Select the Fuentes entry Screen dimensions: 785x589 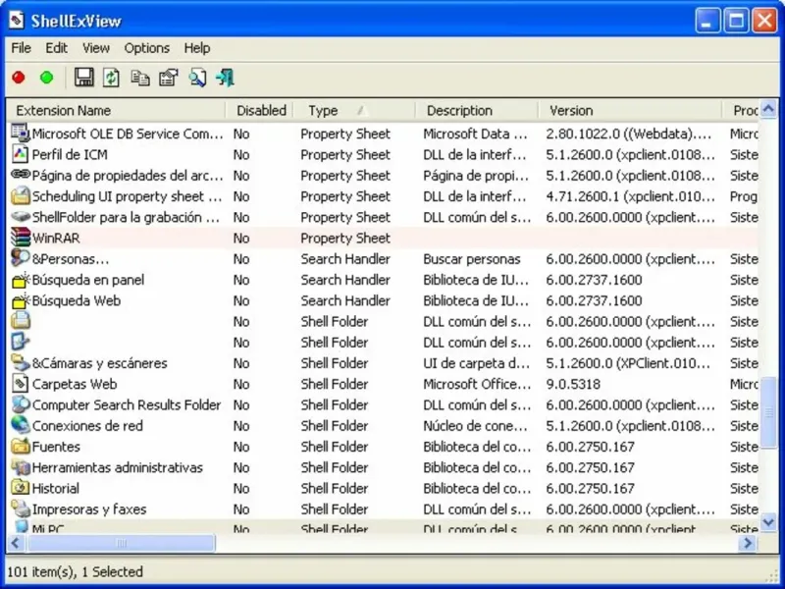click(x=56, y=447)
